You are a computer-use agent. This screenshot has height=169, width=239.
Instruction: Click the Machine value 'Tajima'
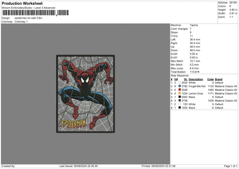click(x=194, y=25)
